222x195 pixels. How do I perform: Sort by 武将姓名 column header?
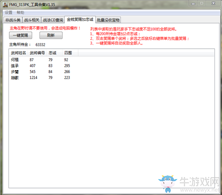pyautogui.click(x=19, y=53)
